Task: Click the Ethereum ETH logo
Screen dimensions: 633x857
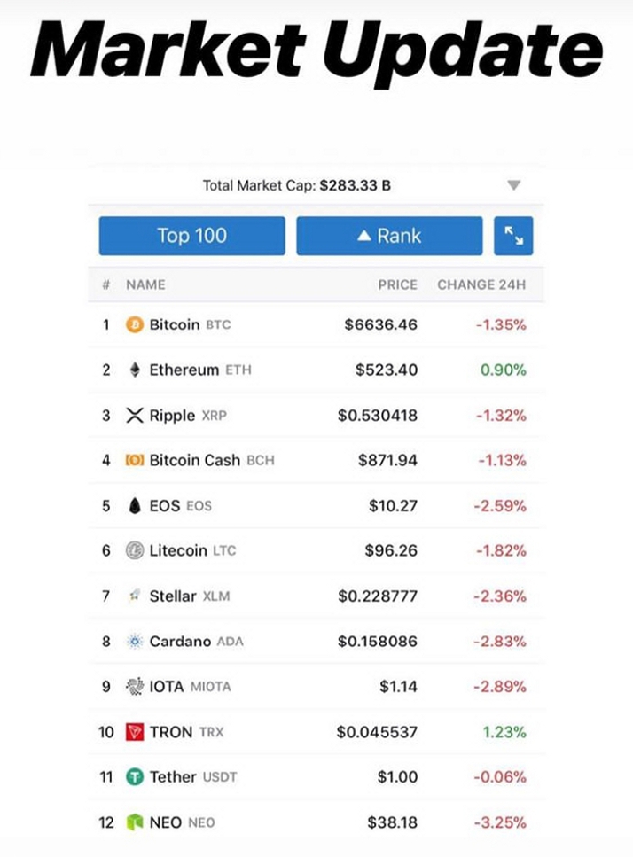Action: tap(134, 370)
